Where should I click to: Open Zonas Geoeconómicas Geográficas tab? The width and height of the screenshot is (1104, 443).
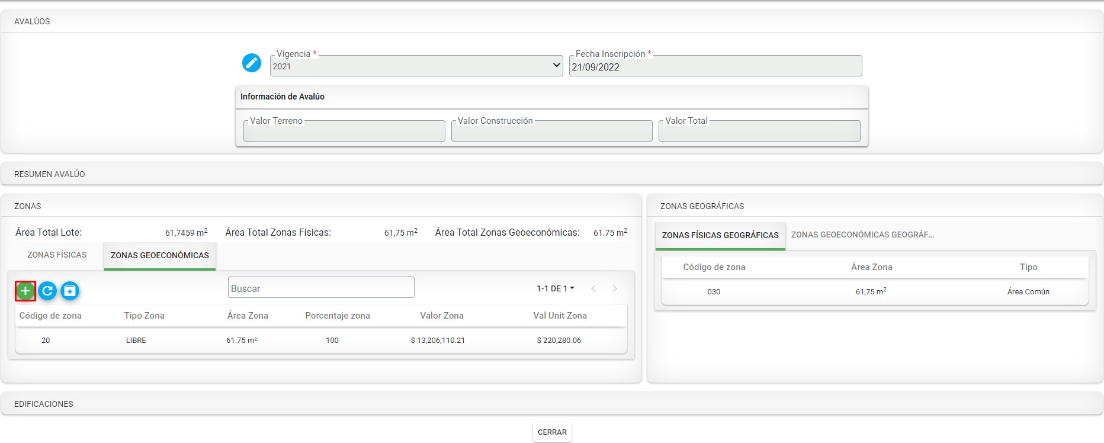pyautogui.click(x=862, y=235)
